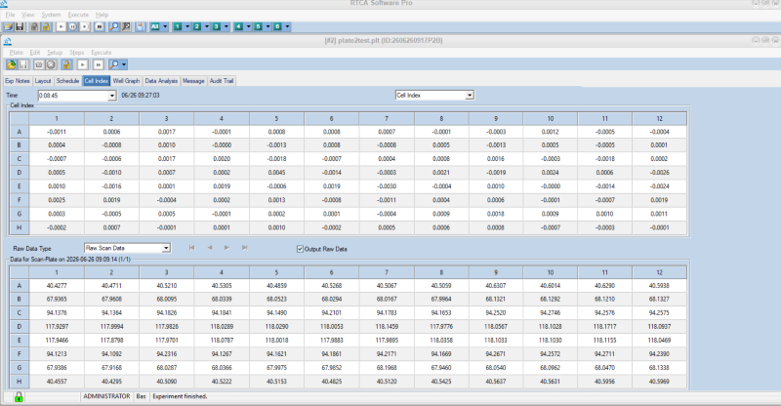
Task: Click raw data cell value 40.4277
Action: (x=57, y=285)
